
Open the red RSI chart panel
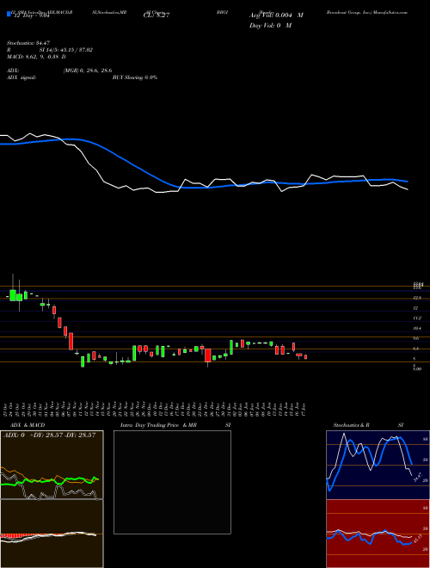[x=378, y=534]
